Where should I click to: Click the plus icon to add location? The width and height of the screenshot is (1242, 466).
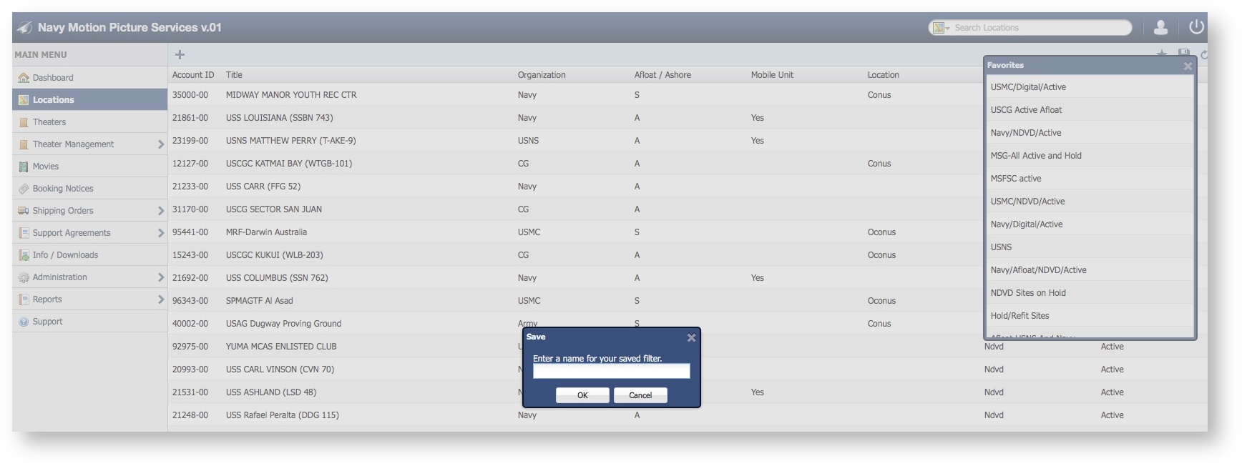(180, 54)
